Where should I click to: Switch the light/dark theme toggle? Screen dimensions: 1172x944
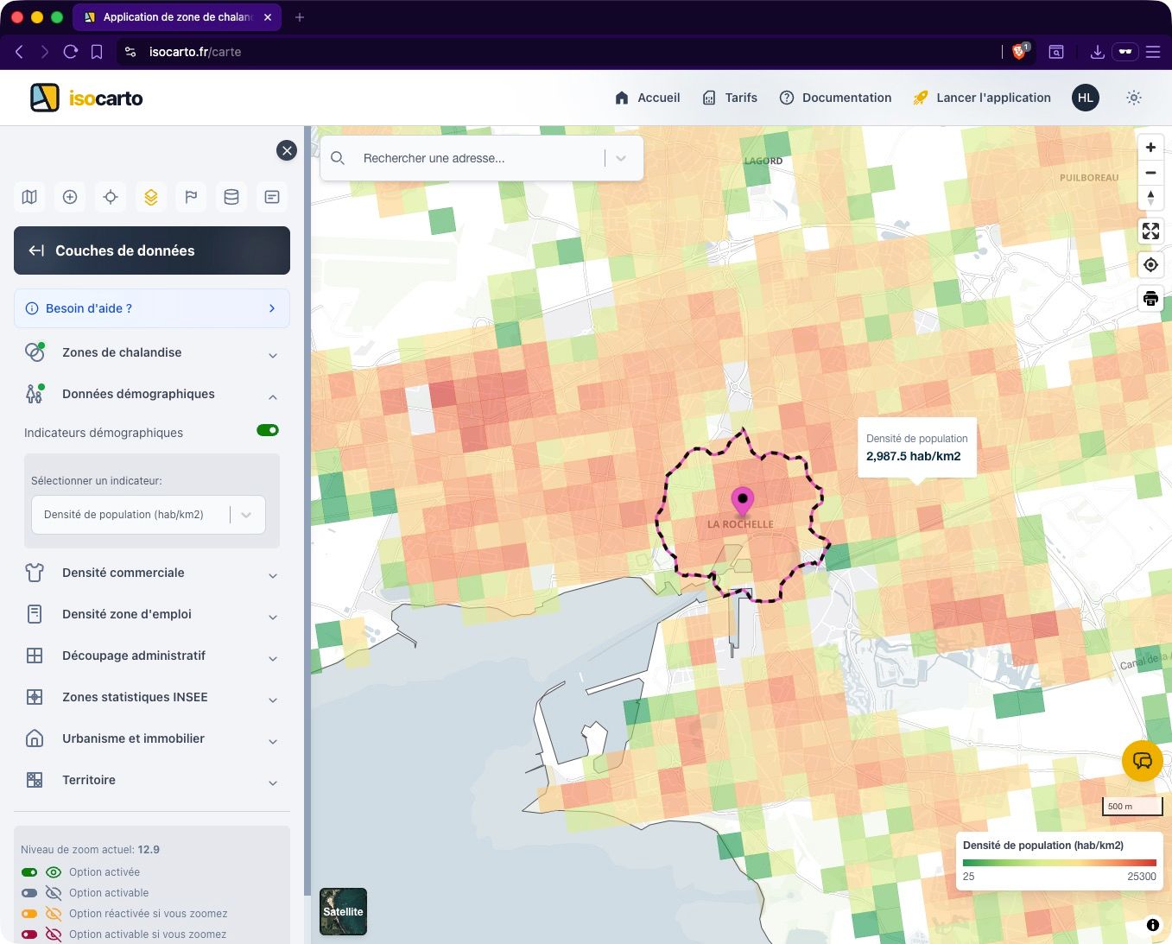tap(1134, 98)
